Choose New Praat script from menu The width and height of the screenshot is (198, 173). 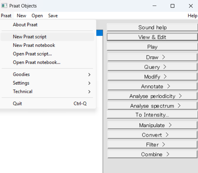pyautogui.click(x=47, y=37)
